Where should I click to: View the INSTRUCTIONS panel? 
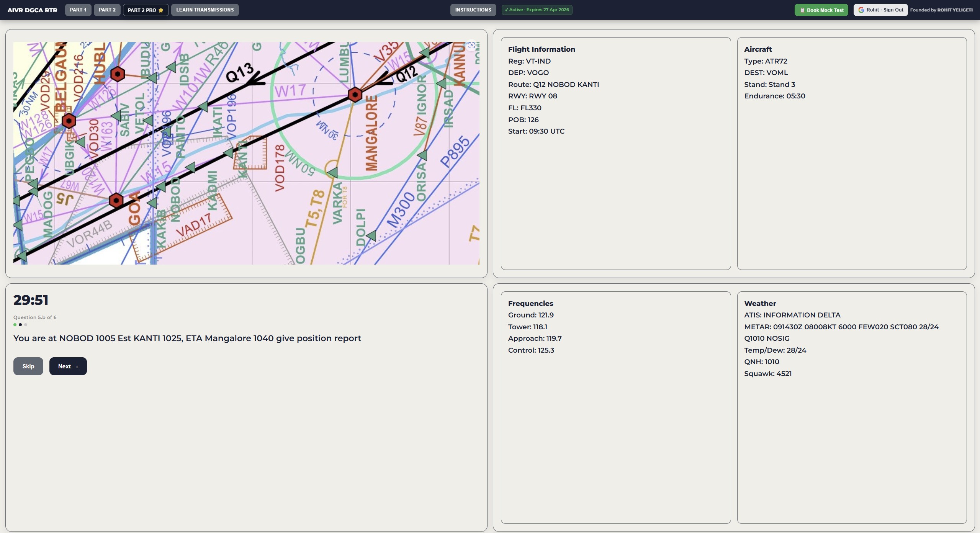tap(473, 10)
